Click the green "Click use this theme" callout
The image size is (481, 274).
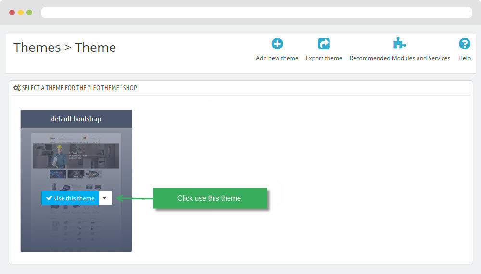tap(209, 198)
